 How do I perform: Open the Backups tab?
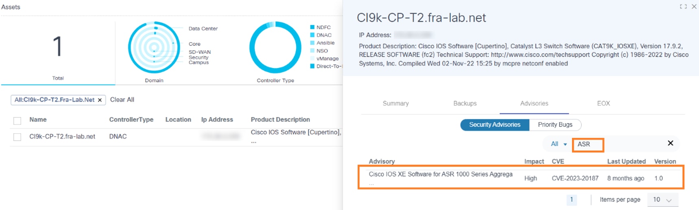pyautogui.click(x=465, y=103)
